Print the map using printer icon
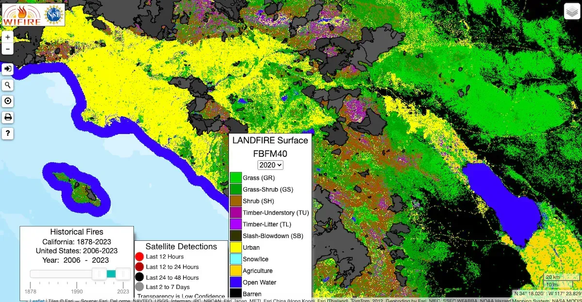Viewport: 582px width, 302px height. point(8,117)
